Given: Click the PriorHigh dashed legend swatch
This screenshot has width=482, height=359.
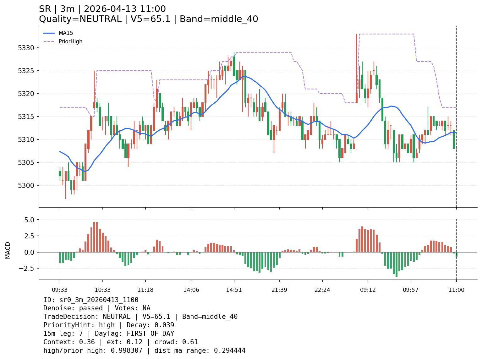Looking at the screenshot, I should (49, 41).
